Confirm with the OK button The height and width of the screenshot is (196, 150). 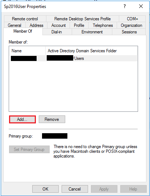click(x=45, y=189)
